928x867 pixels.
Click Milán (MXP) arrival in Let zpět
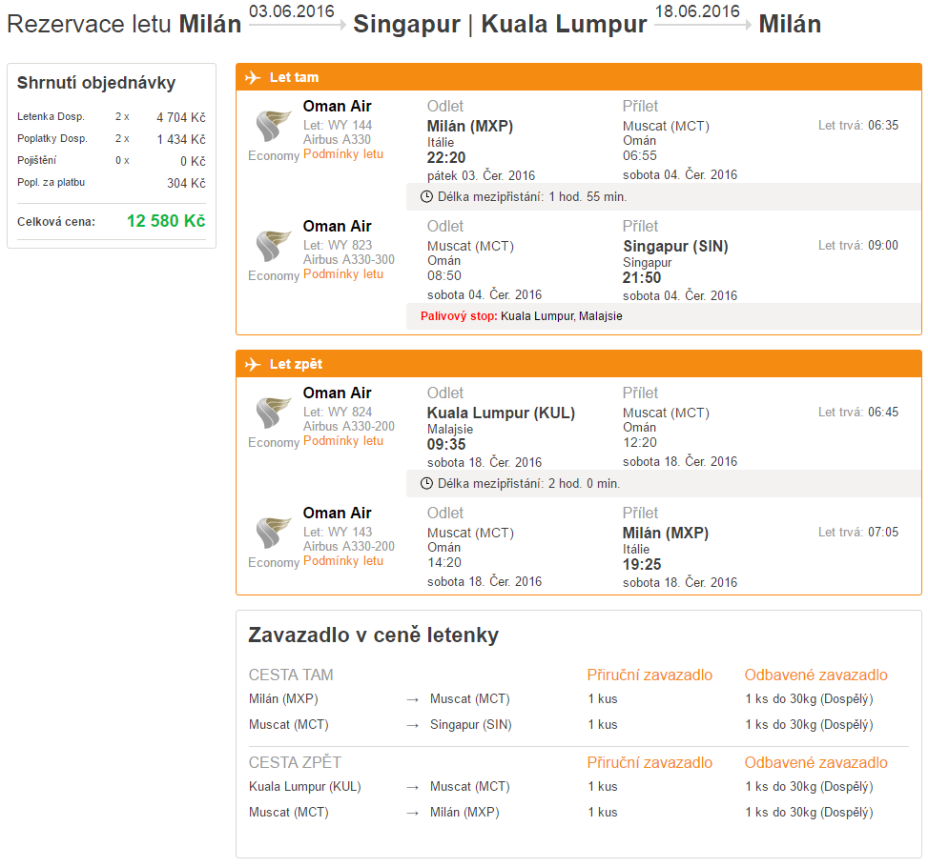[x=665, y=534]
